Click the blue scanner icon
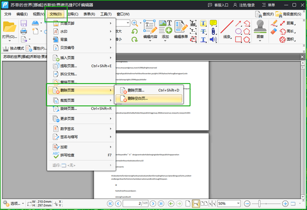Viewport: 307px width, 210px height. [35, 23]
